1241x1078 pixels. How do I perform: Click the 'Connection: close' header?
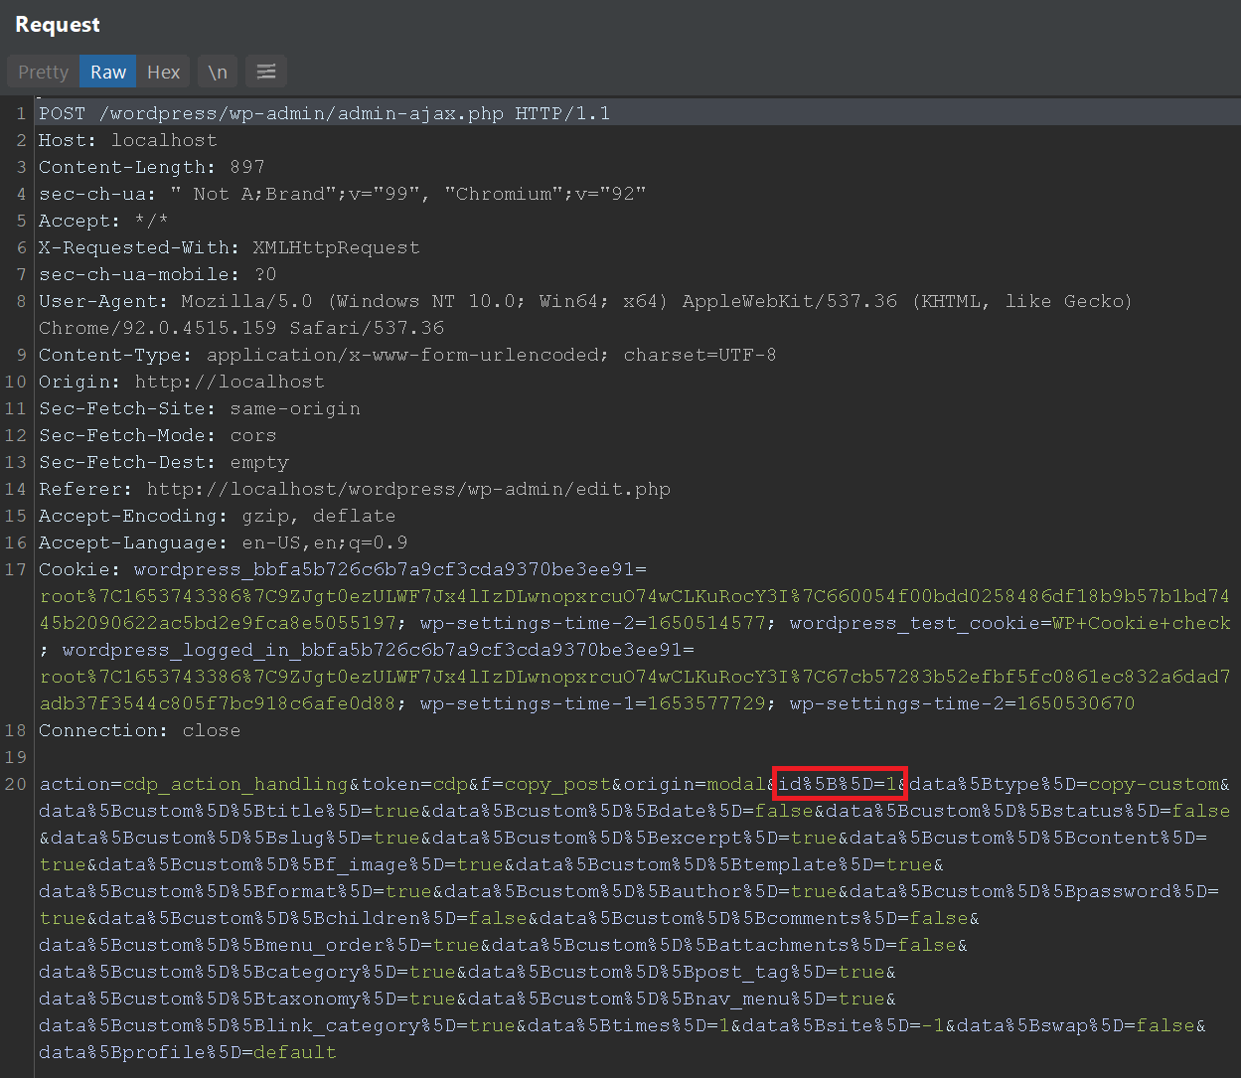[139, 730]
